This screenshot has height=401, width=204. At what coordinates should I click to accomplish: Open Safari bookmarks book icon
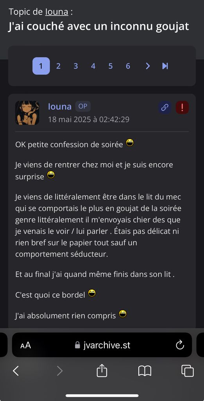[x=145, y=370]
